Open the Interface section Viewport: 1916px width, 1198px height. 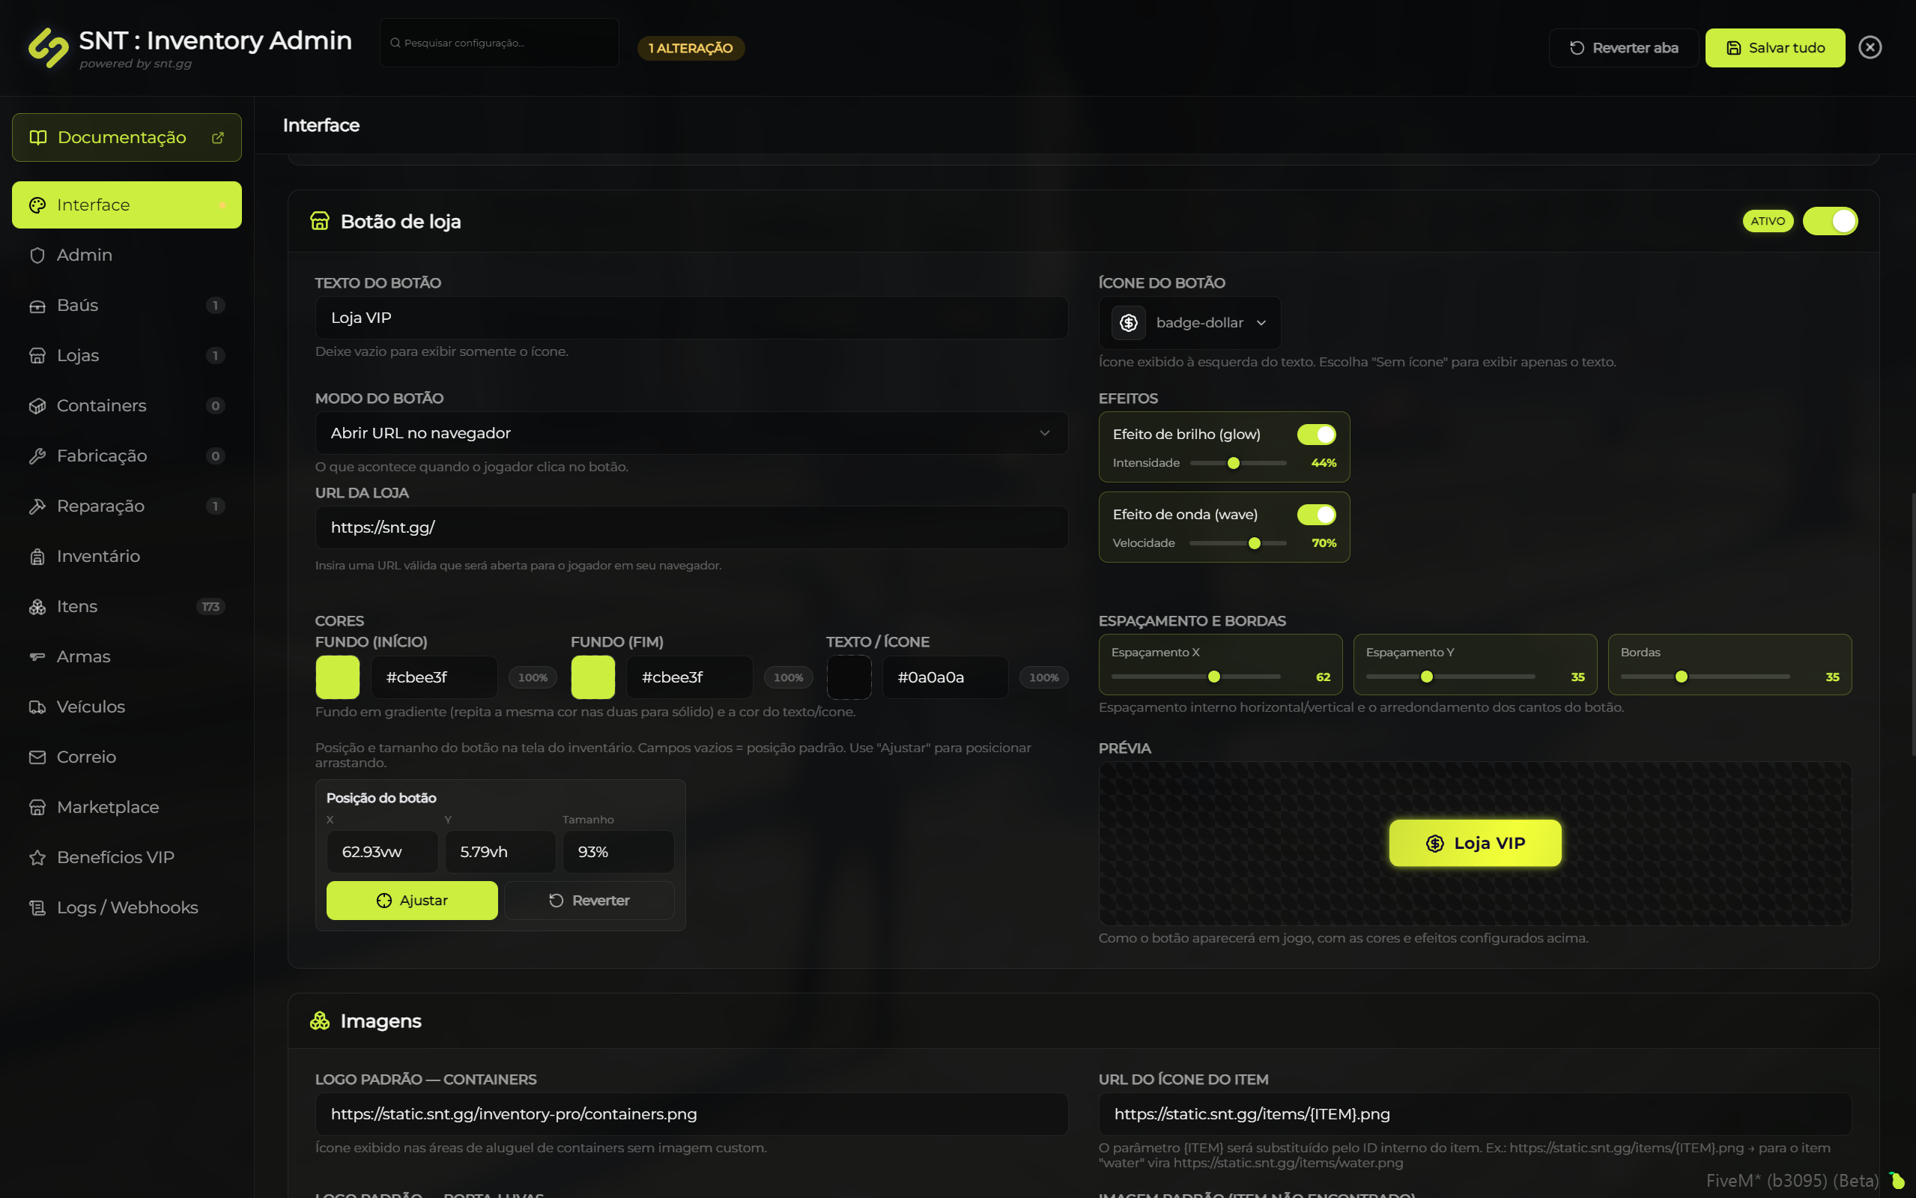(x=127, y=205)
